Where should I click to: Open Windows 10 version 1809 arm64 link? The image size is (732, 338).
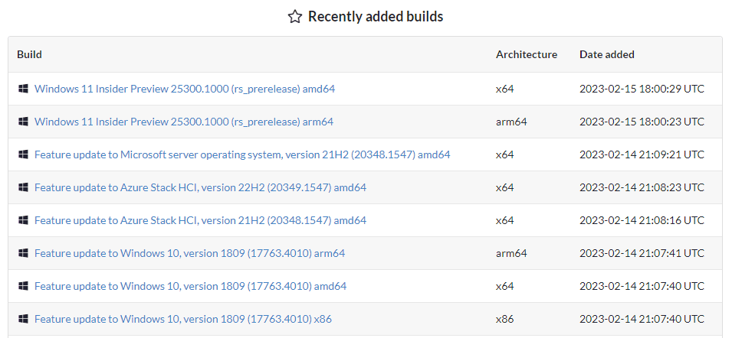click(x=189, y=253)
